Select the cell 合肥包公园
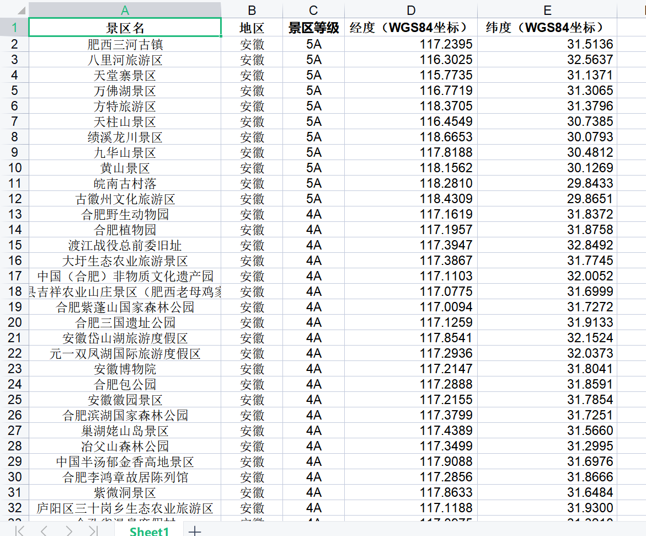Viewport: 646px width, 536px height. click(125, 384)
